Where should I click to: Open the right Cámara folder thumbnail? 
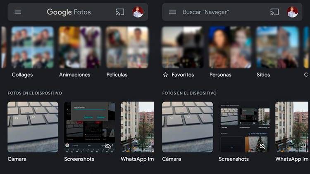coord(187,127)
